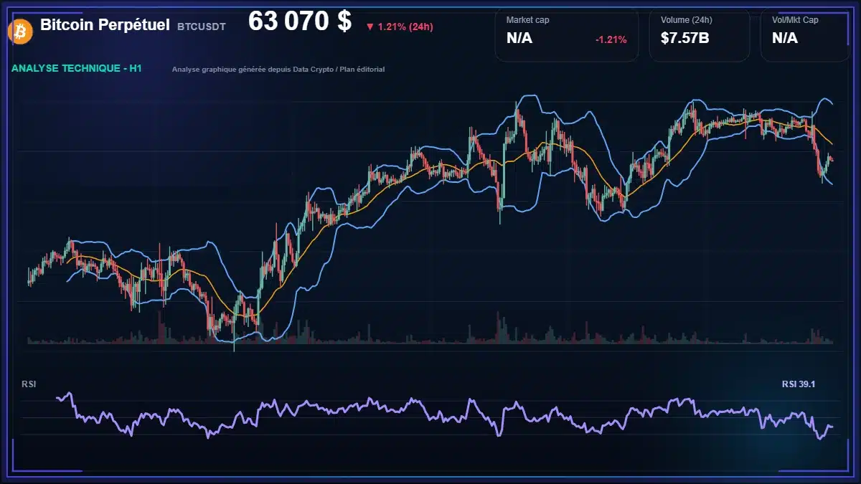Click the BTCUSDT ticker symbol
Viewport: 861px width, 484px height.
pyautogui.click(x=202, y=26)
